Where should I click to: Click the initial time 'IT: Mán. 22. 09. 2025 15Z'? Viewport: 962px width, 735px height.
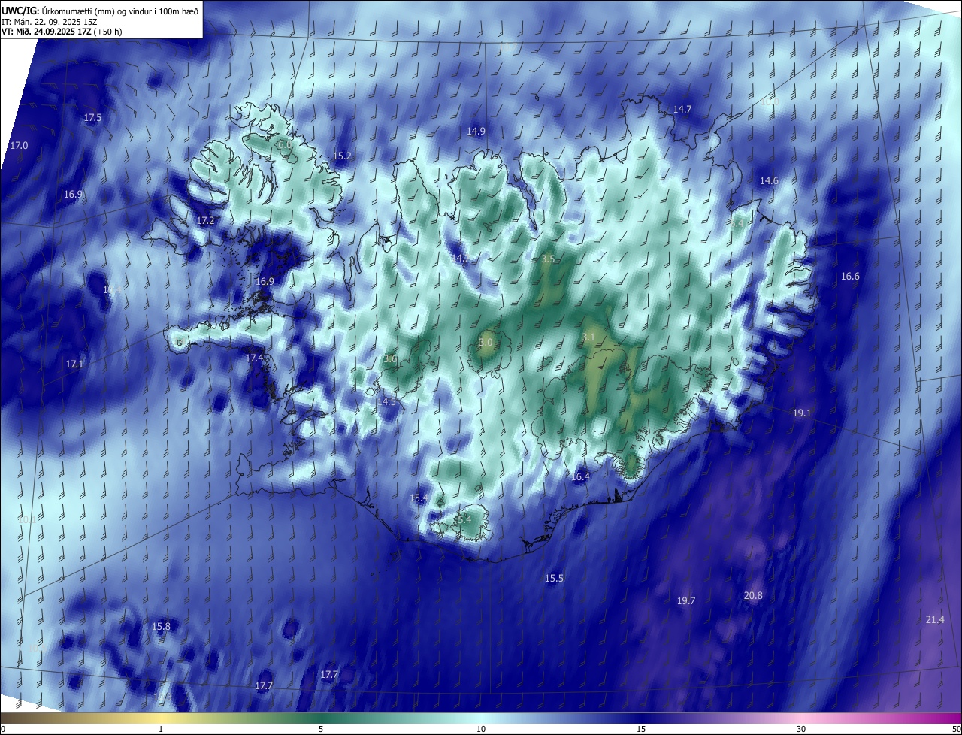pos(50,21)
